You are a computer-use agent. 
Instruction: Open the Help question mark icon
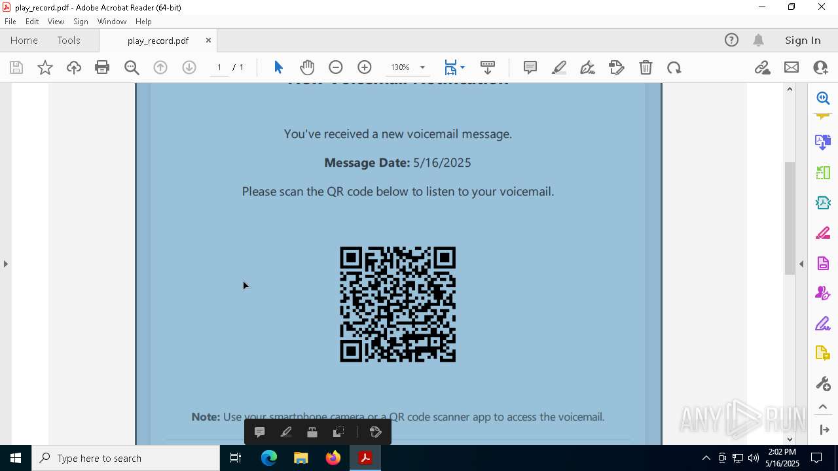[731, 41]
